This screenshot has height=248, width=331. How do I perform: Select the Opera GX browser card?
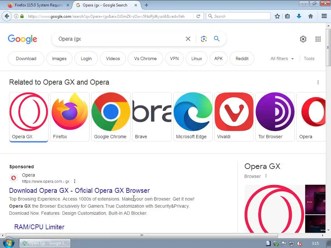[x=29, y=117]
